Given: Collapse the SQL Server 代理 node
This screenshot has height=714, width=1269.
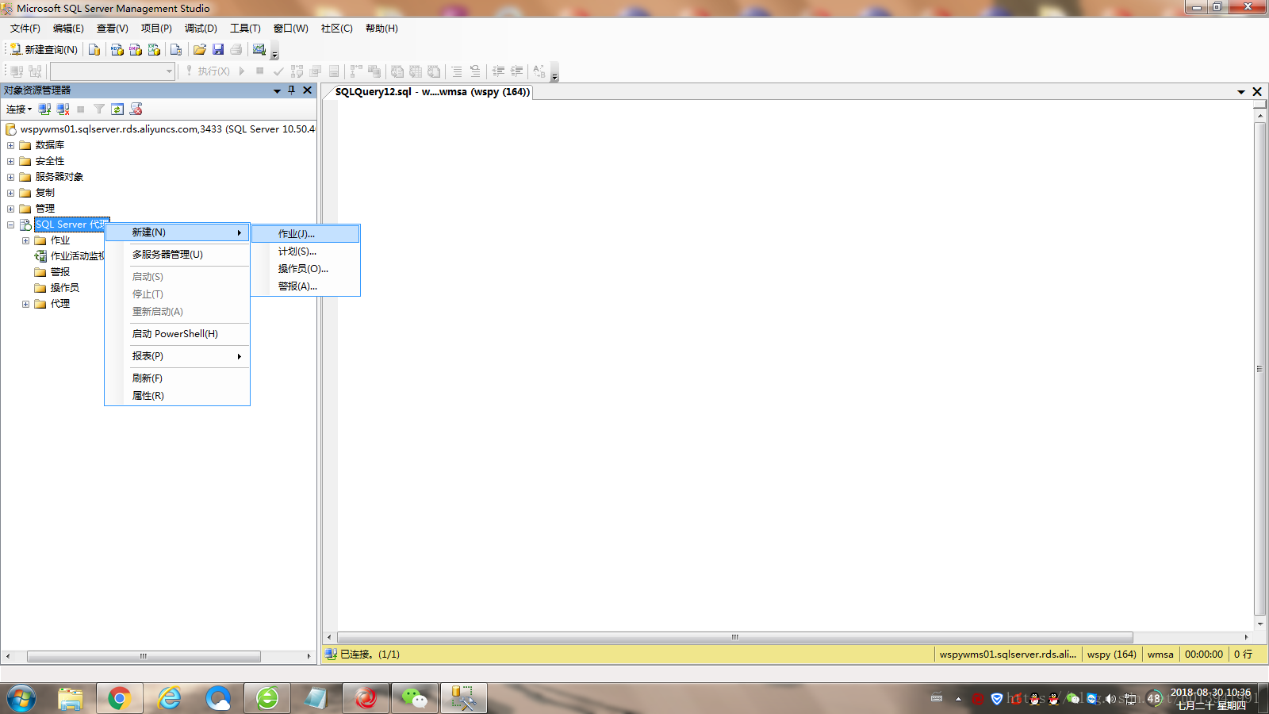Looking at the screenshot, I should [x=10, y=225].
